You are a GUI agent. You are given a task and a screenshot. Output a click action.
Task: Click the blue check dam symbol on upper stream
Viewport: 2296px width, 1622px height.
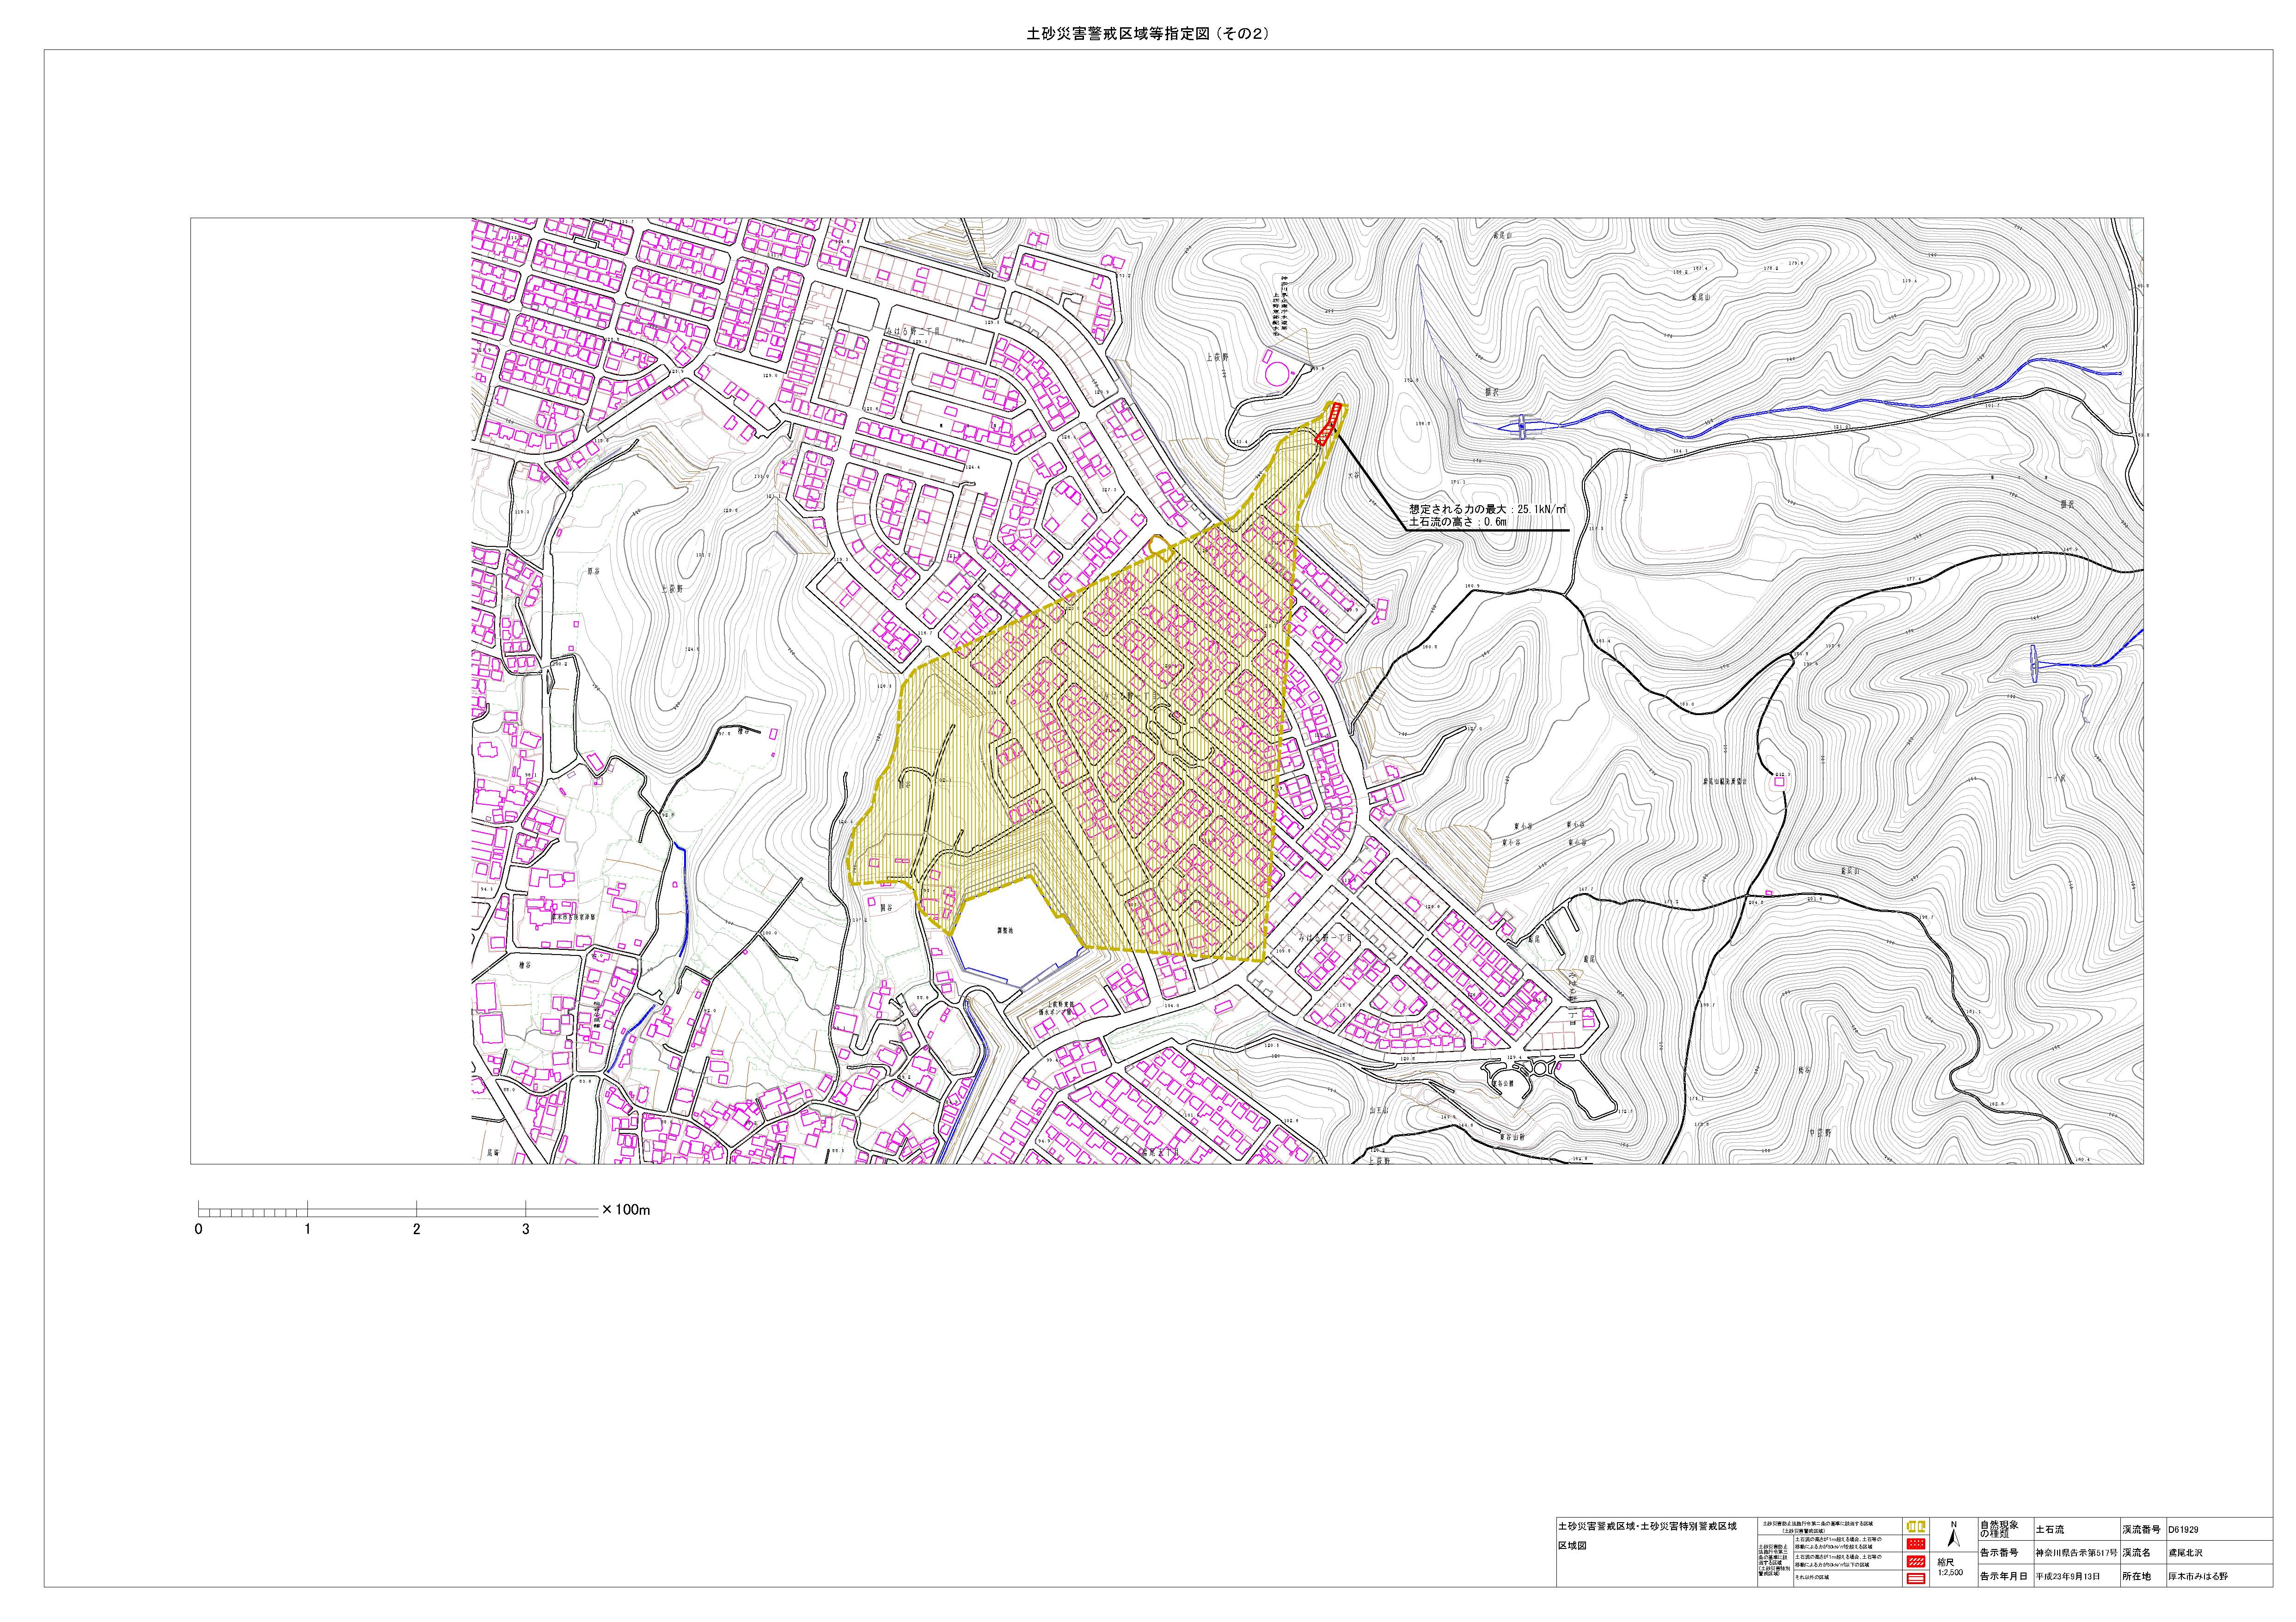[x=1522, y=427]
